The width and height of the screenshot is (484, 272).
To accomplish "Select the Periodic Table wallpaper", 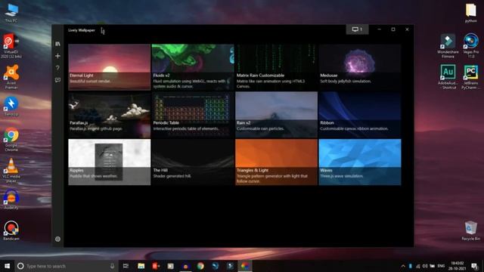I will pyautogui.click(x=193, y=114).
